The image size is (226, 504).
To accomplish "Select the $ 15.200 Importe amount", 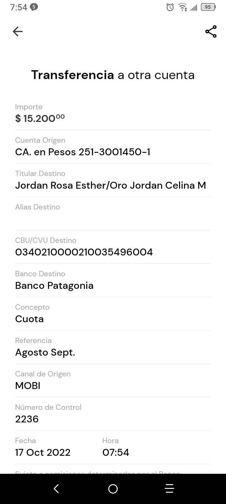I will click(x=40, y=118).
